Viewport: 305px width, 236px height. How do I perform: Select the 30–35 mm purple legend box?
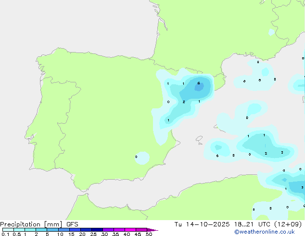click(x=108, y=230)
